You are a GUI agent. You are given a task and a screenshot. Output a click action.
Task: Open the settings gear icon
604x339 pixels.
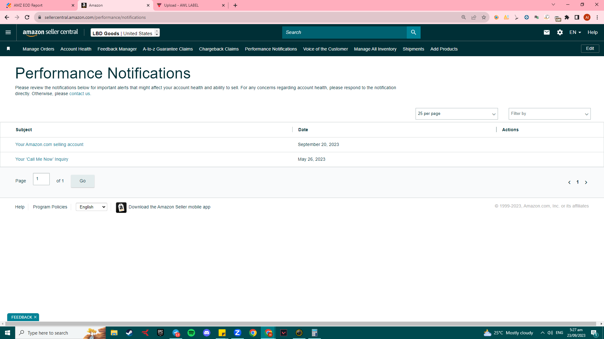[560, 32]
